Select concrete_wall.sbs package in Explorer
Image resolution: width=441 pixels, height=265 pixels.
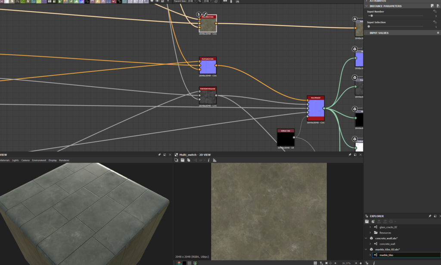(x=386, y=238)
